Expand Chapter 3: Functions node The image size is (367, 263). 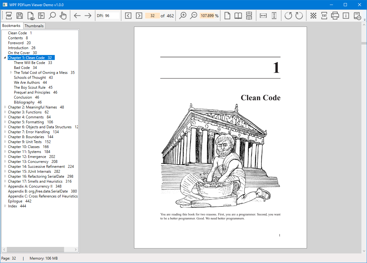click(5, 112)
